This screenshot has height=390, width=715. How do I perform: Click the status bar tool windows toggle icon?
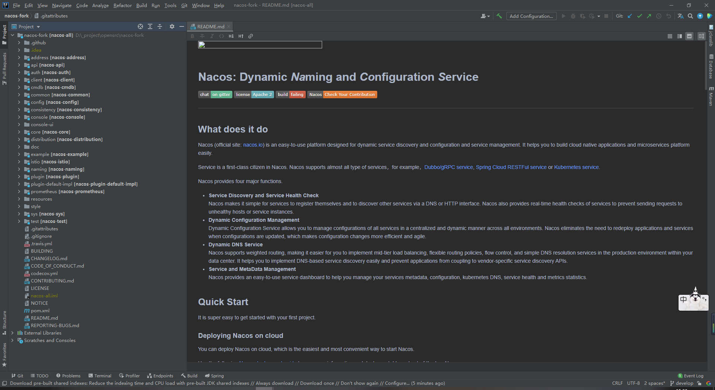(x=4, y=383)
